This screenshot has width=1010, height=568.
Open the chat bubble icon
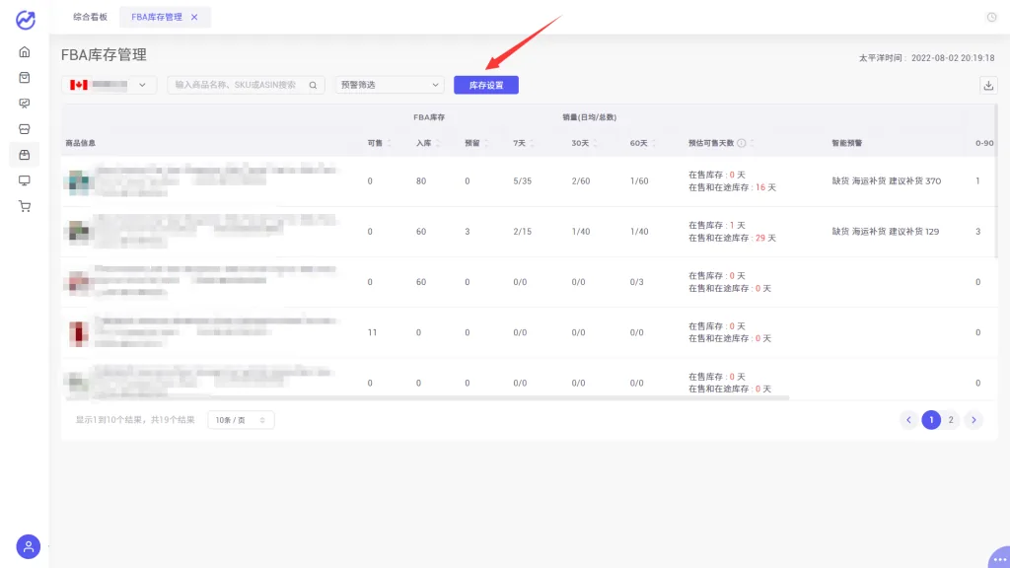pos(999,558)
